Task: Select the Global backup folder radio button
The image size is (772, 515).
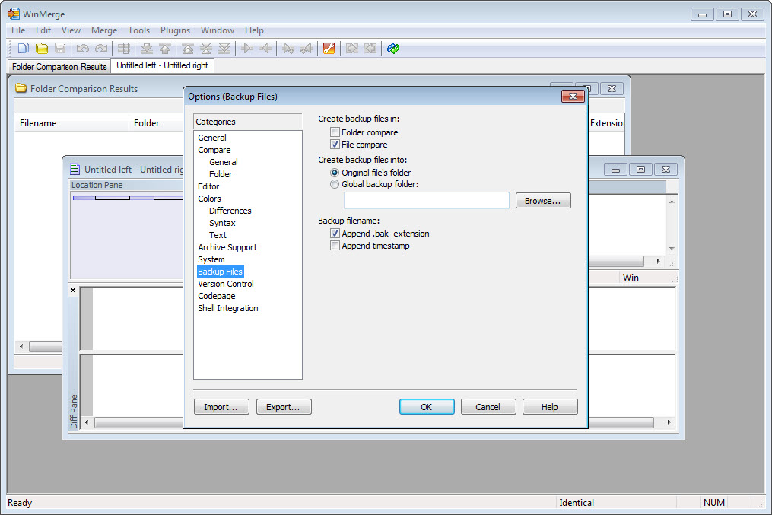Action: (x=335, y=184)
